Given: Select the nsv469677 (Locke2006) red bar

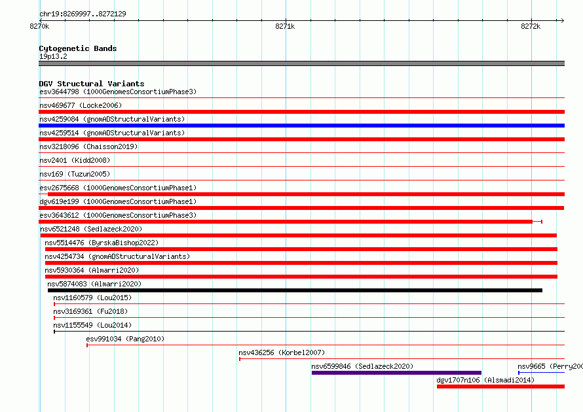Looking at the screenshot, I should coord(301,112).
